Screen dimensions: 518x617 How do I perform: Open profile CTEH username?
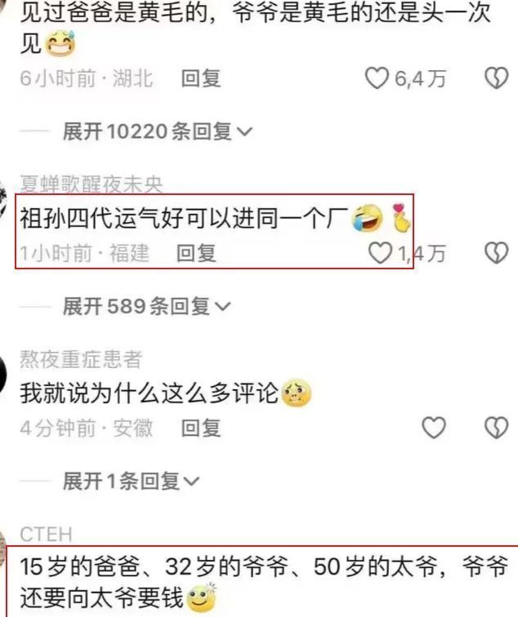(x=46, y=535)
